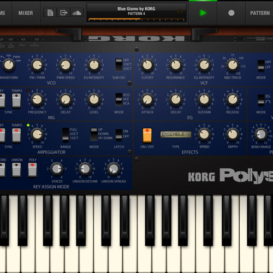273x273 pixels.
Task: Click the Unison Detune knob
Action: tap(85, 169)
